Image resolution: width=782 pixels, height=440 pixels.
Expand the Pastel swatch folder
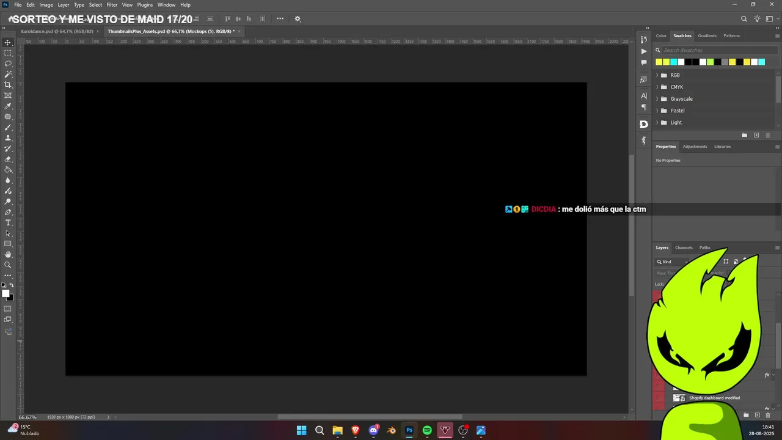[x=657, y=111]
